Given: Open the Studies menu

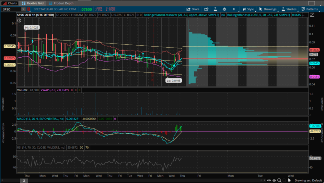Looking at the screenshot, I should (289, 9).
